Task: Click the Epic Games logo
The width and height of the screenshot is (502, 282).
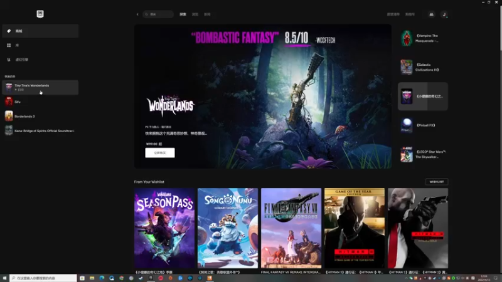Action: pos(40,14)
